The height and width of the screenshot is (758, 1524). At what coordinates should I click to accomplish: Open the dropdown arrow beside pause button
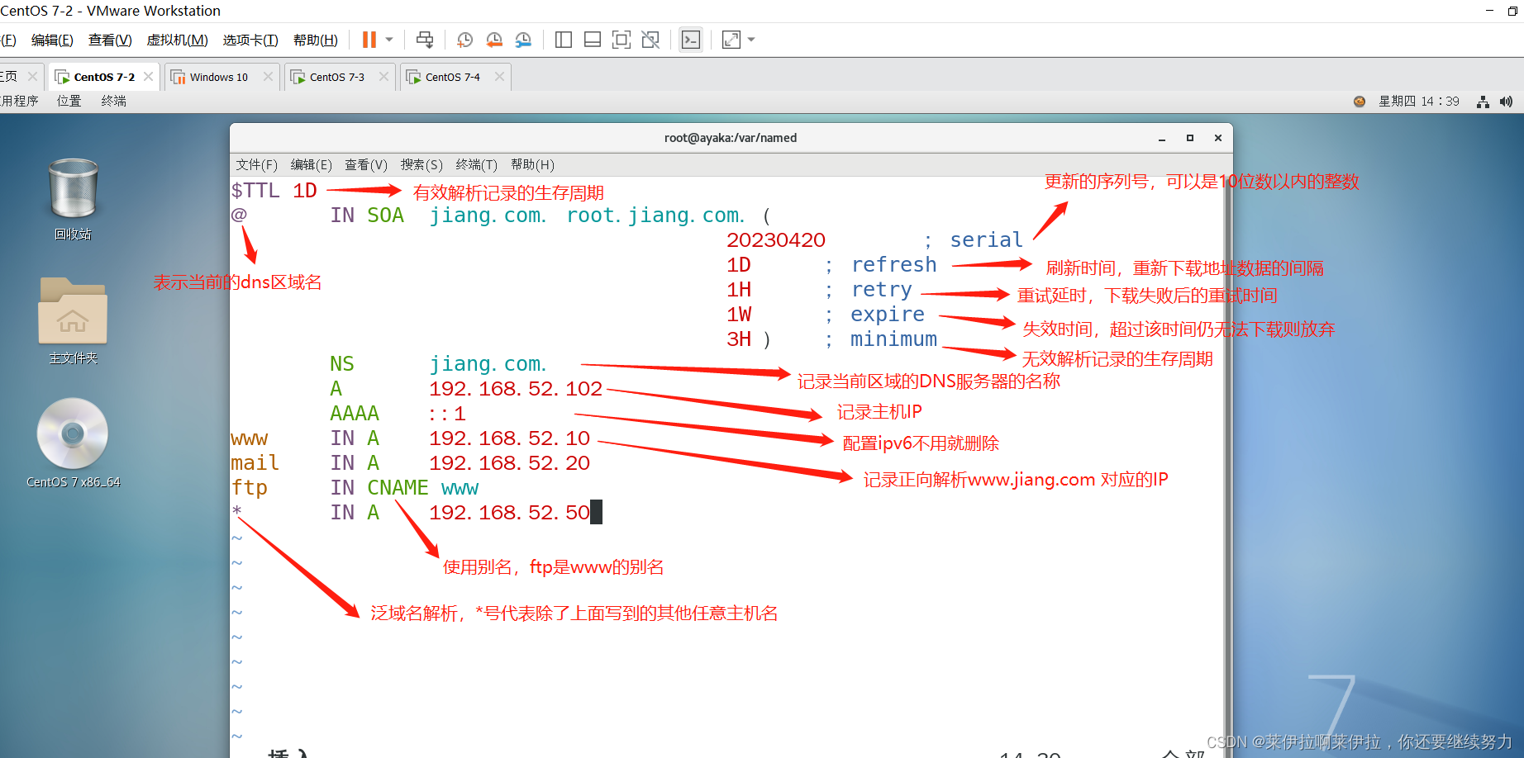389,40
